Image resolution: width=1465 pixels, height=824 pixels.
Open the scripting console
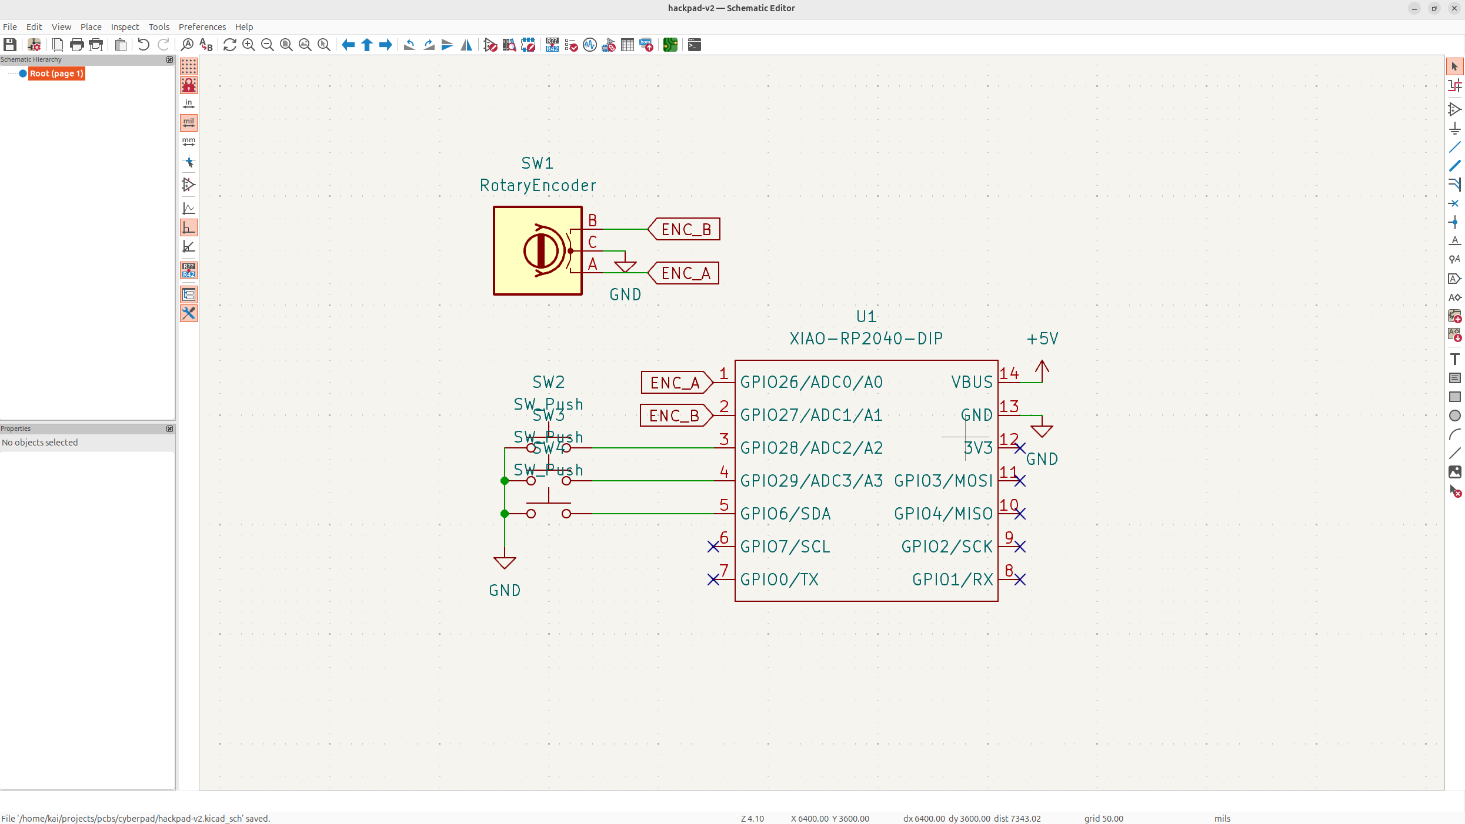point(694,45)
